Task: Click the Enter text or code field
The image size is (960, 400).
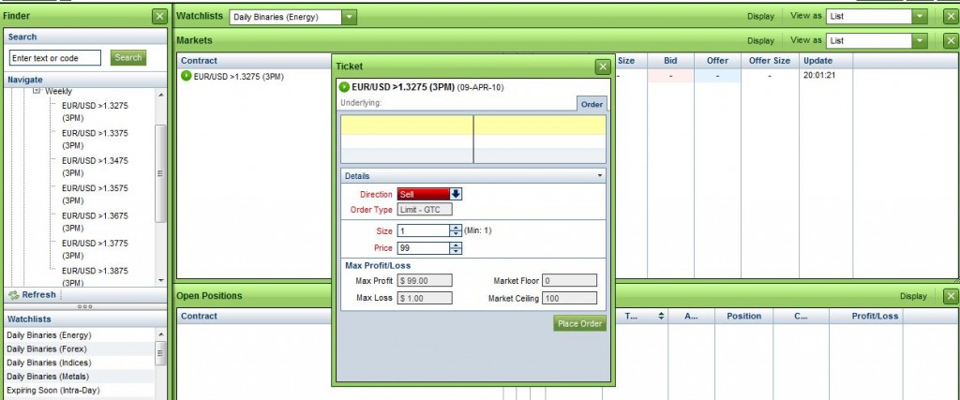Action: coord(56,58)
